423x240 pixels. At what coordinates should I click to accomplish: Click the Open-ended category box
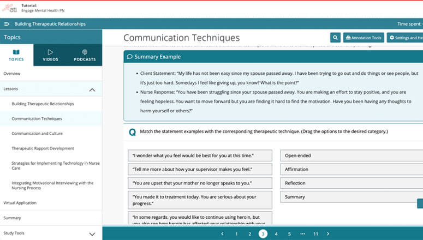tap(352, 155)
